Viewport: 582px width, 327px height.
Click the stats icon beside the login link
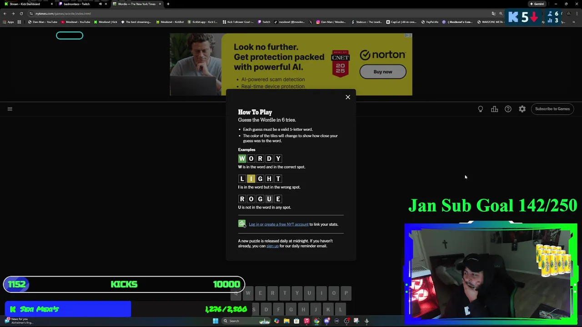[242, 224]
